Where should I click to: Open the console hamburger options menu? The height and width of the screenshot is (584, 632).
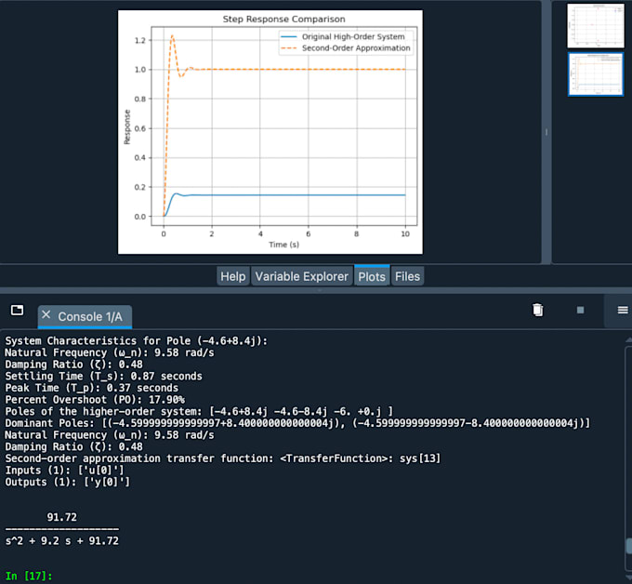(x=623, y=310)
